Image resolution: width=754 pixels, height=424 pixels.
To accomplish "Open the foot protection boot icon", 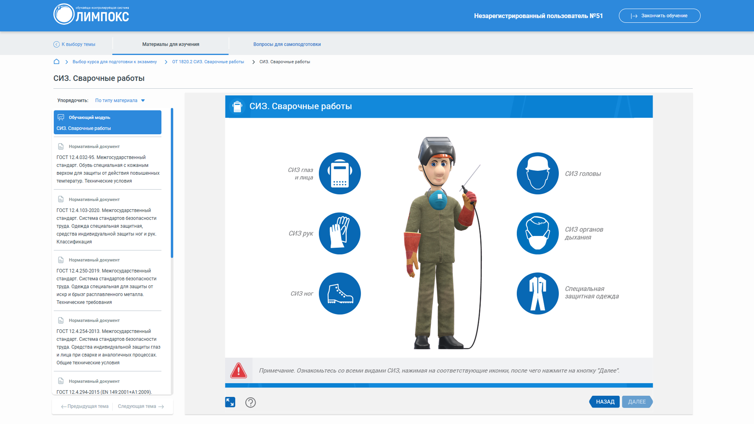I will (x=339, y=293).
